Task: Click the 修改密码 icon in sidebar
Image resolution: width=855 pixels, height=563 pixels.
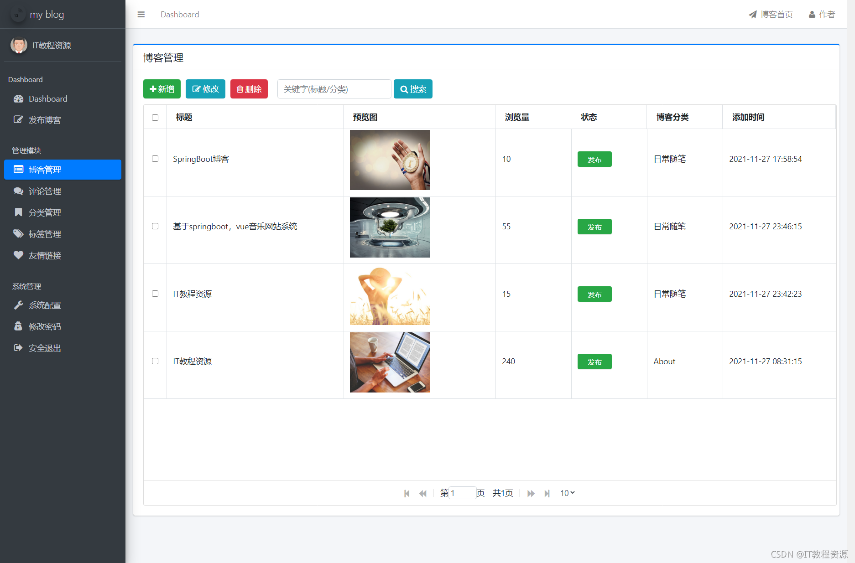Action: 18,326
